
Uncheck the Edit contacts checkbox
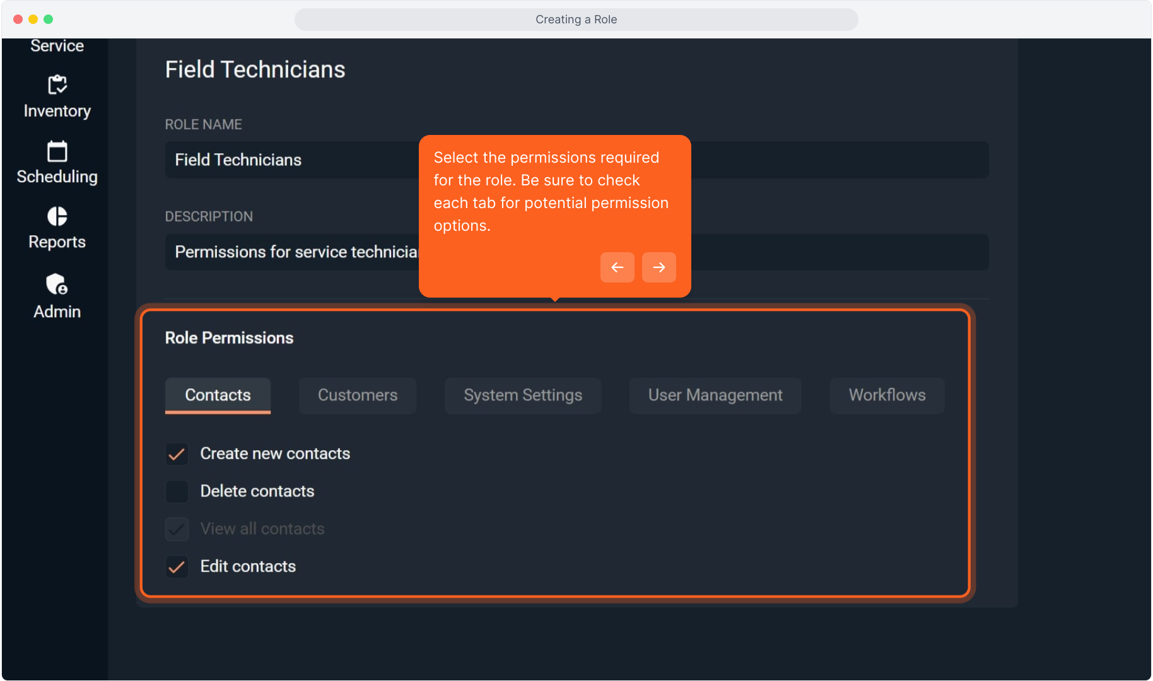tap(177, 567)
